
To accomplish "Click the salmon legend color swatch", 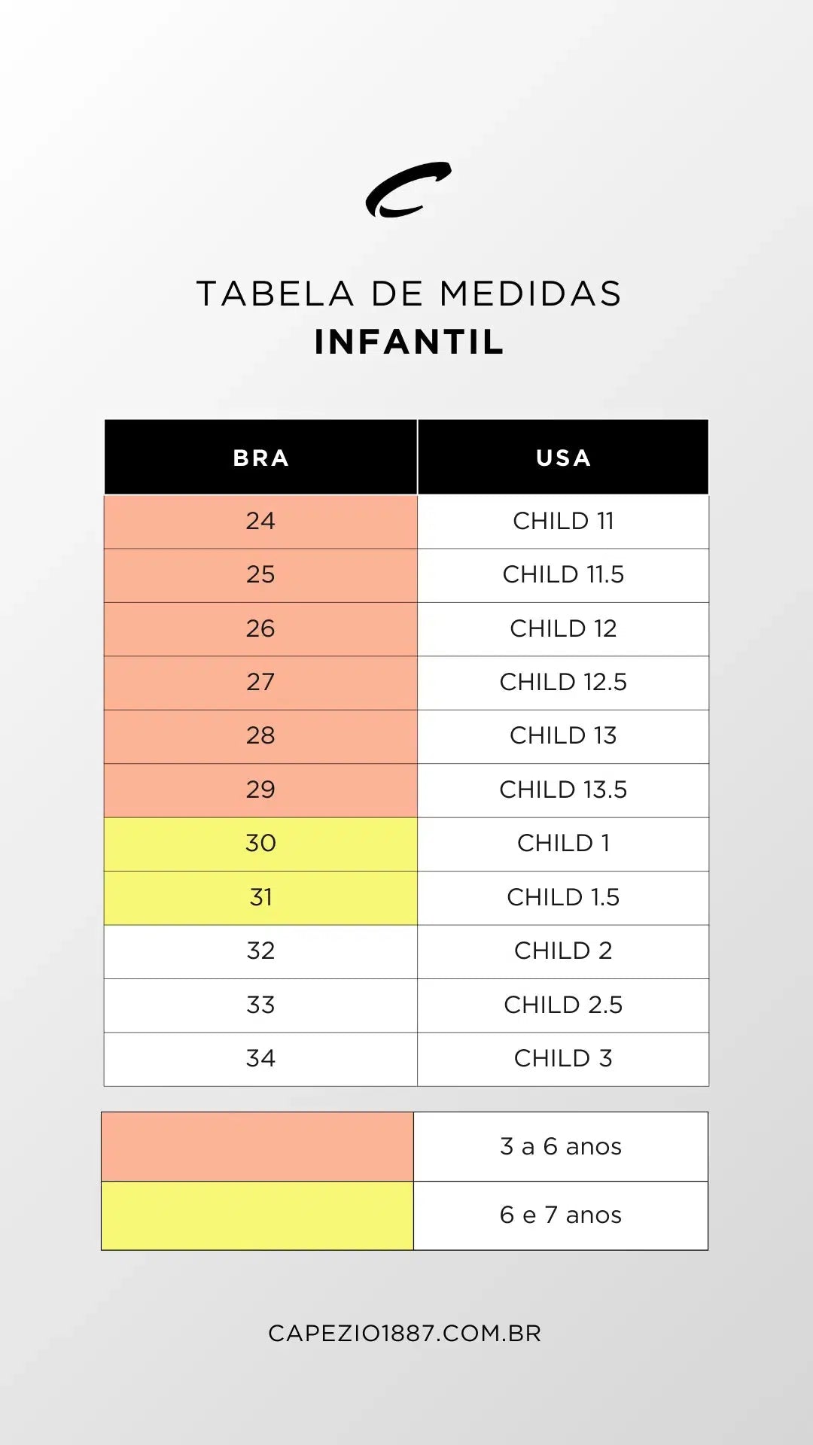I will click(257, 1146).
